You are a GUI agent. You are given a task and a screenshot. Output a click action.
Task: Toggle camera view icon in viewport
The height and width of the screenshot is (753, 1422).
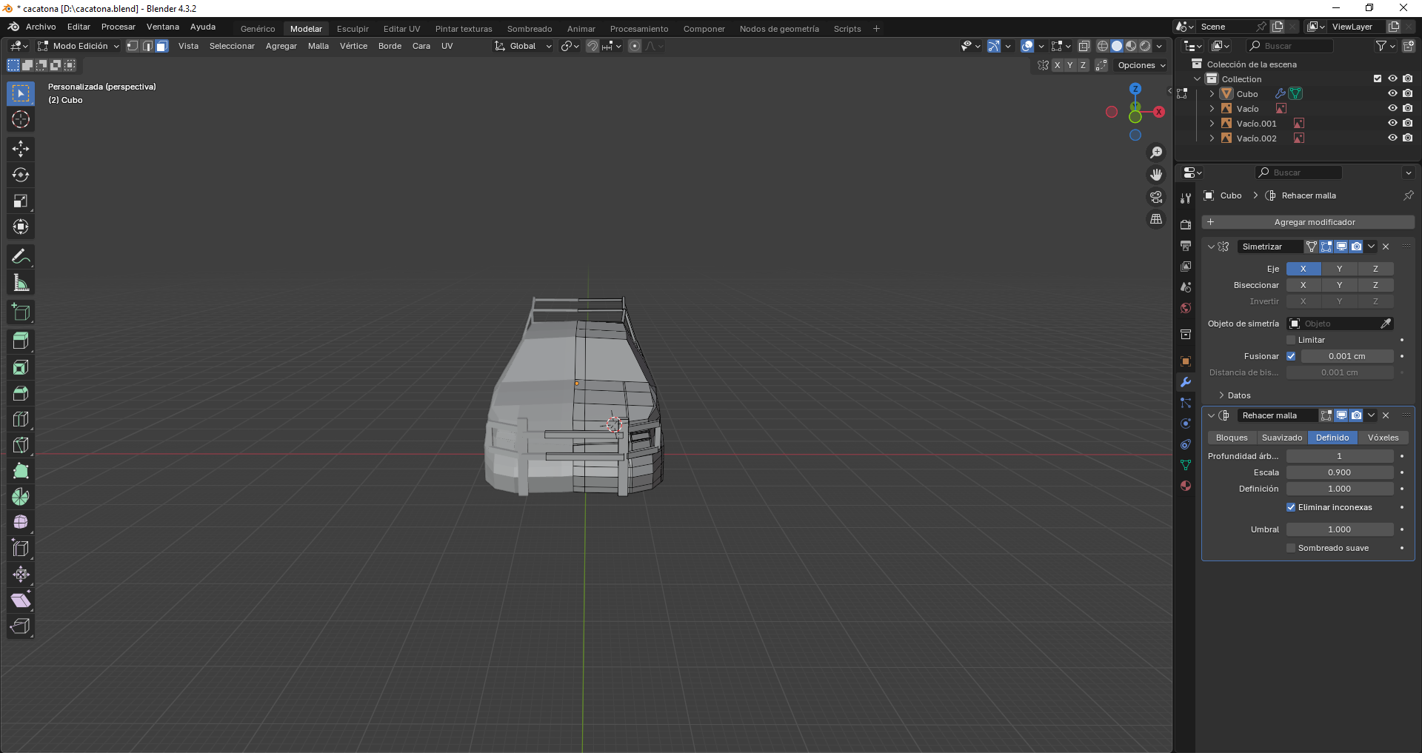click(1156, 197)
